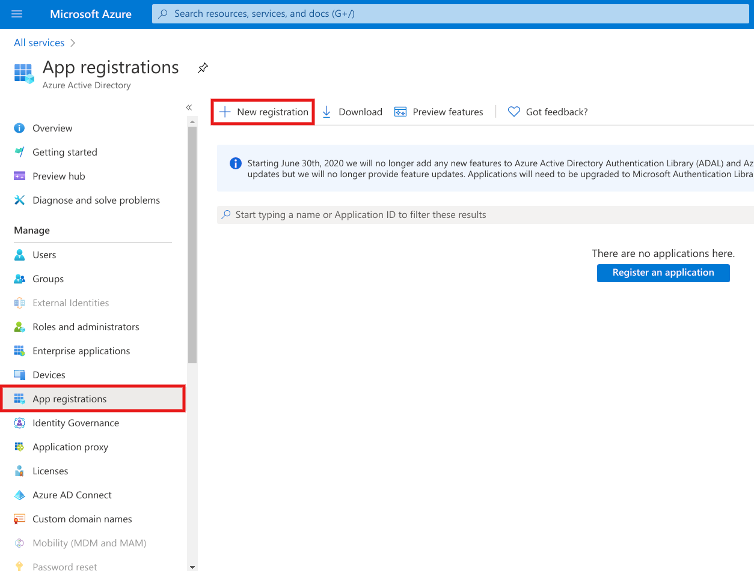Open Preview features label

pos(448,112)
